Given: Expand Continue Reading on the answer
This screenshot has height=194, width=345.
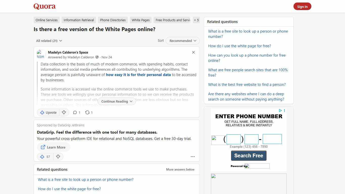Looking at the screenshot, I should [x=116, y=101].
